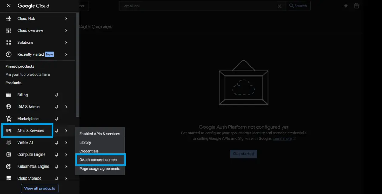Click 'Pin your top products here' text
Viewport: 382px width, 194px height.
pos(28,74)
